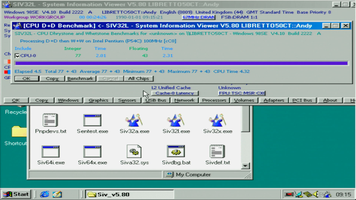Select the Sivdef.txt file icon
Screen dimensions: 356x200
coord(217,151)
